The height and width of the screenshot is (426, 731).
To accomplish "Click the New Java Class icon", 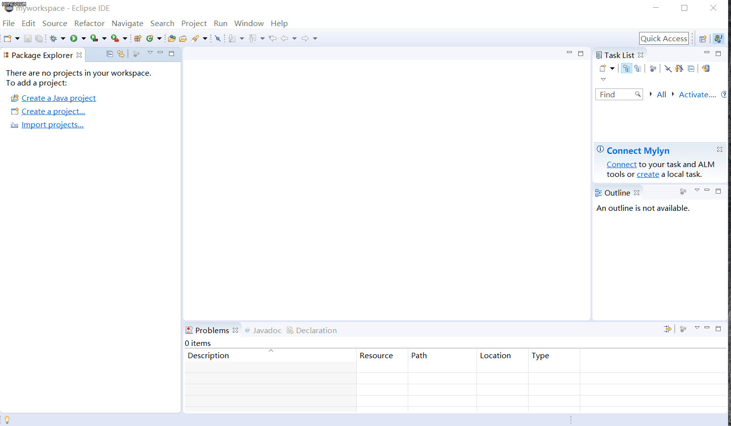I will [150, 38].
